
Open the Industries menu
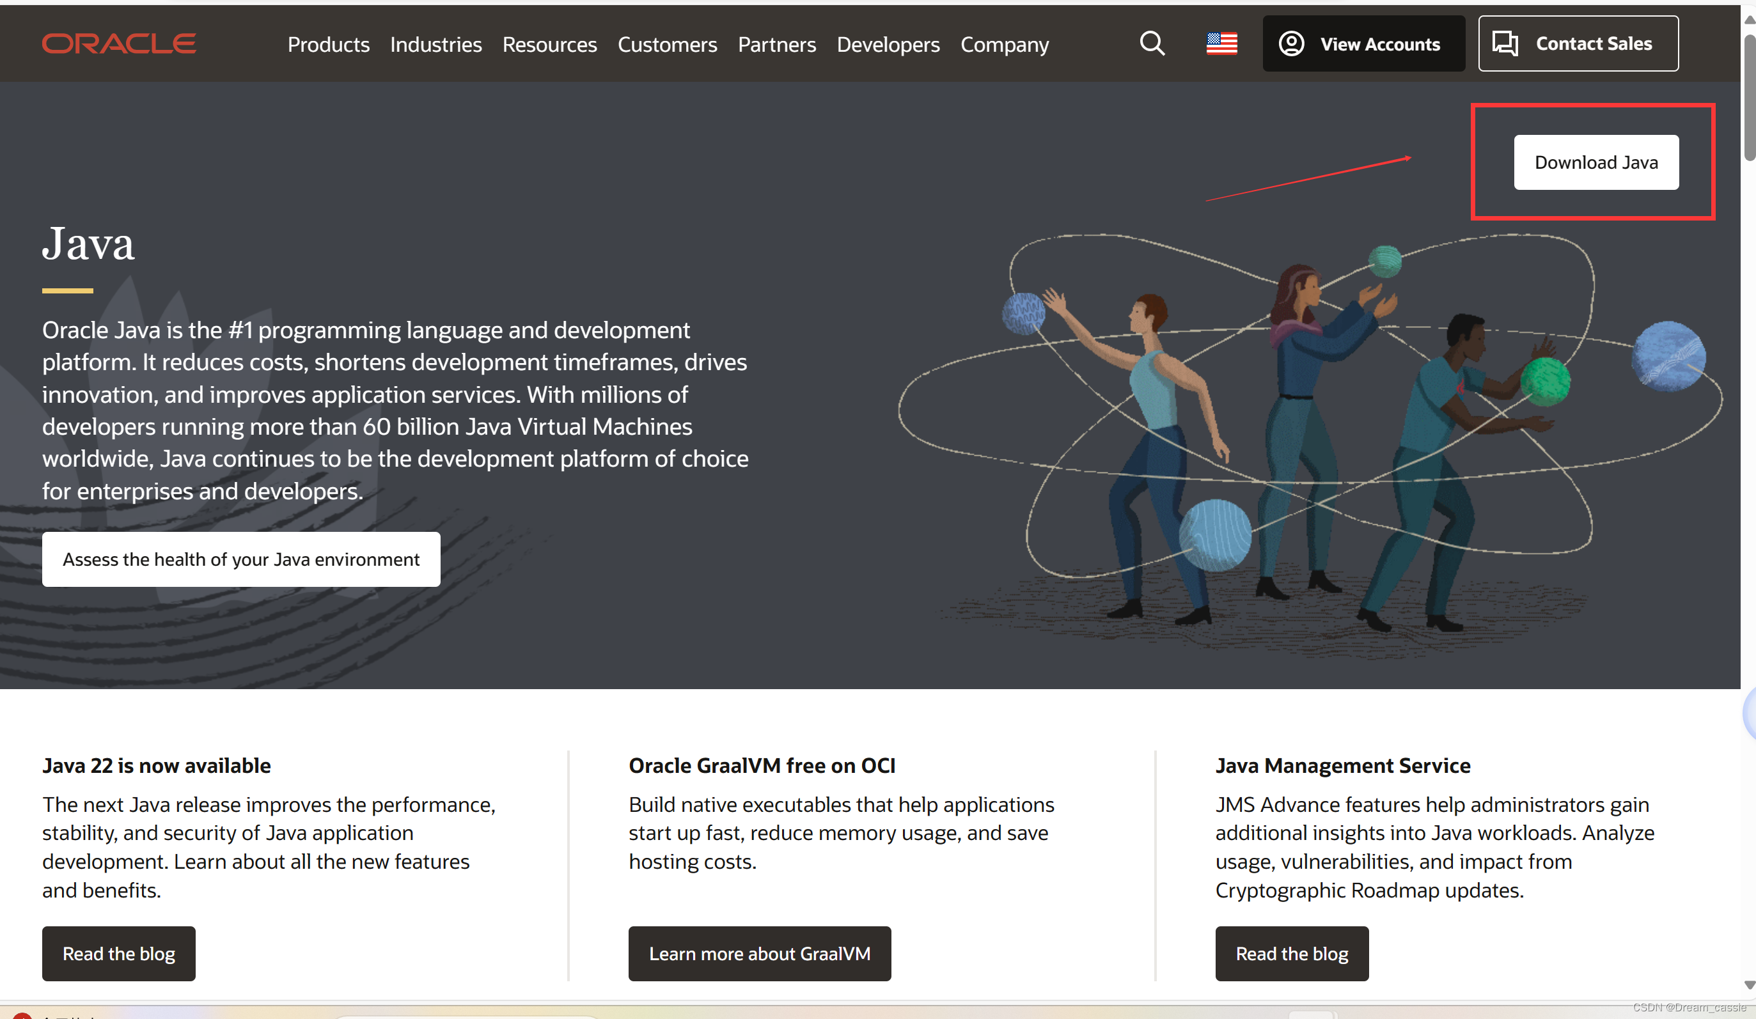[435, 45]
